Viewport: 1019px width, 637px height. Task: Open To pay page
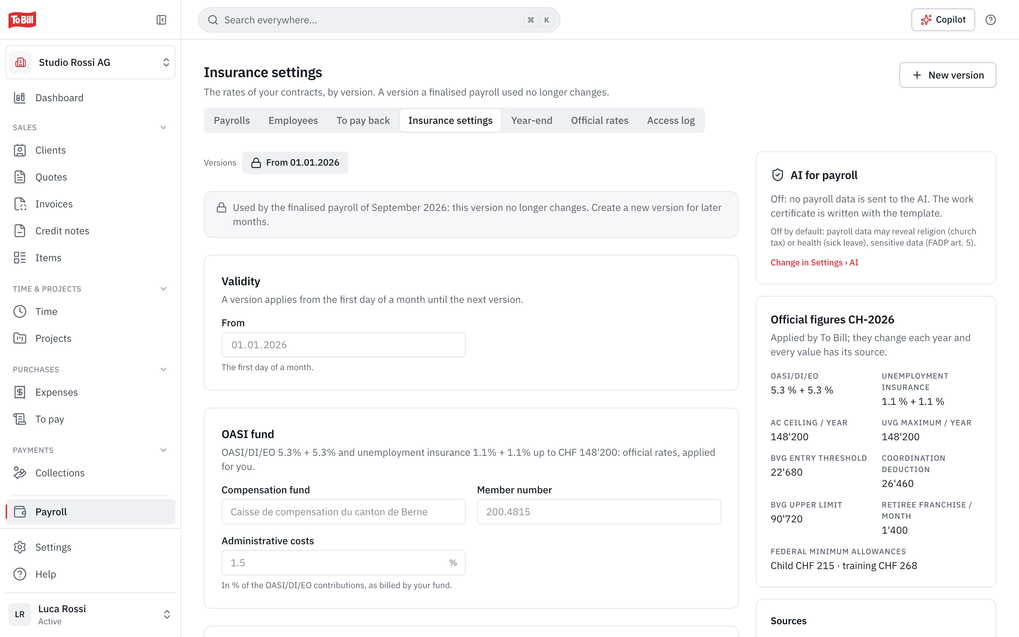point(91,419)
